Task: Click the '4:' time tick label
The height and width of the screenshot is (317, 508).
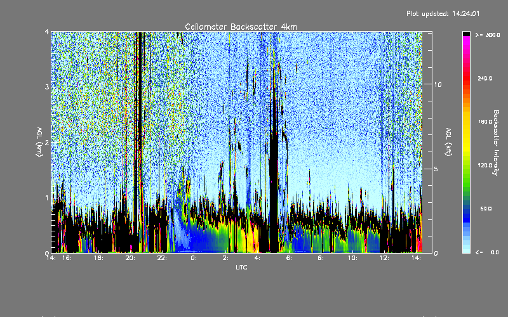Action: [257, 258]
